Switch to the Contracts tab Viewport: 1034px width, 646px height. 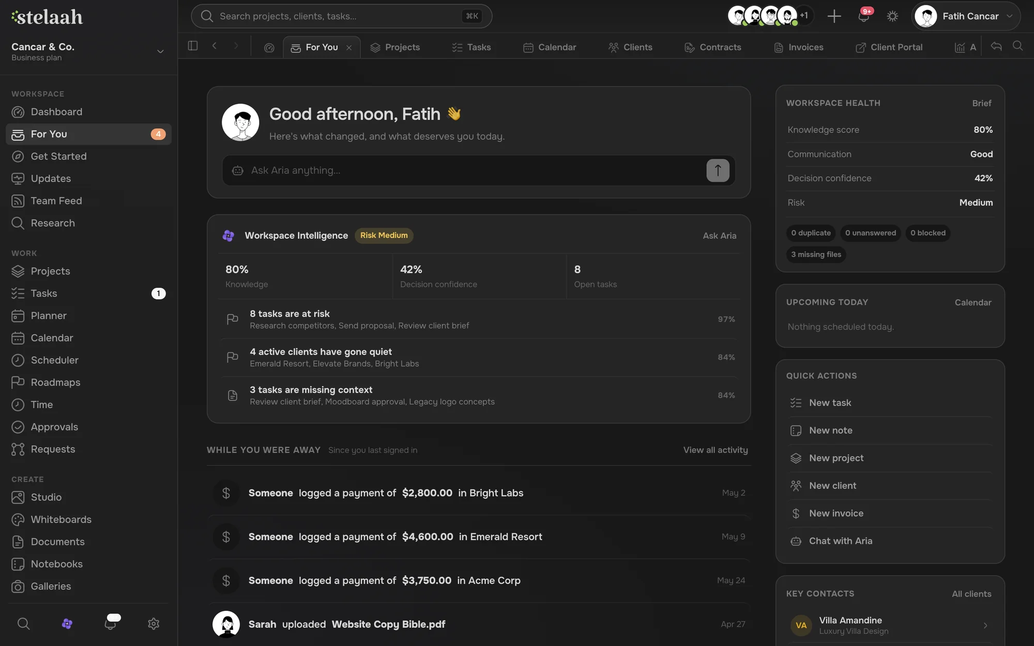(x=712, y=47)
